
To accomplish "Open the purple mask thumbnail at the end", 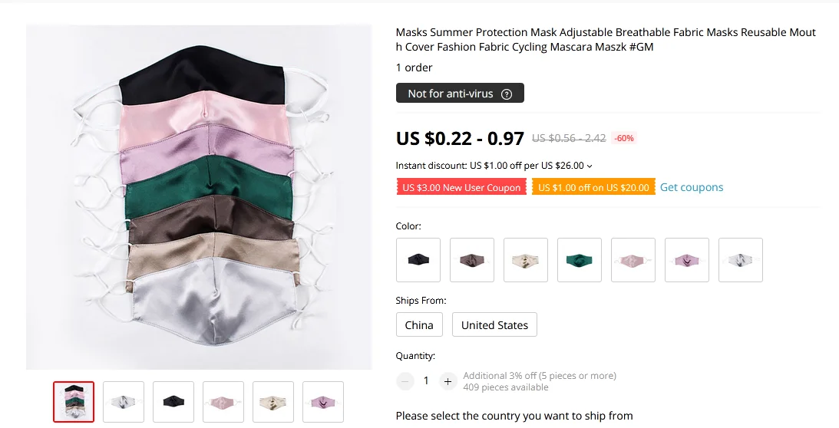I will click(x=323, y=402).
